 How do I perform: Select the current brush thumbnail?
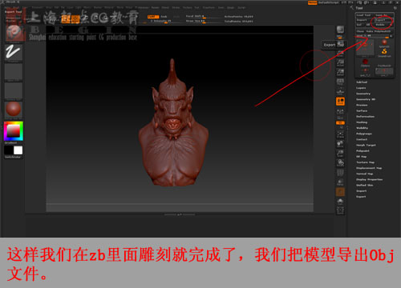pyautogui.click(x=14, y=33)
